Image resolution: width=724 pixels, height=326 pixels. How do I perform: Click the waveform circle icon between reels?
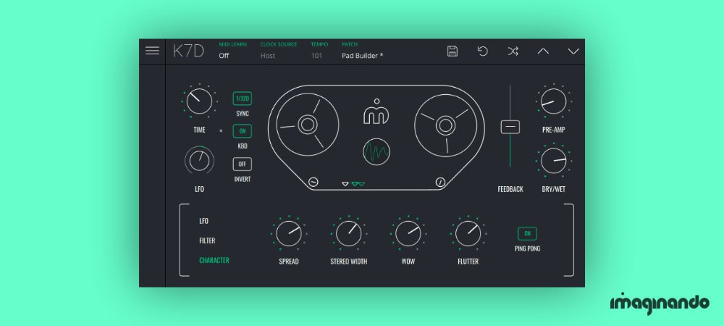tap(375, 151)
